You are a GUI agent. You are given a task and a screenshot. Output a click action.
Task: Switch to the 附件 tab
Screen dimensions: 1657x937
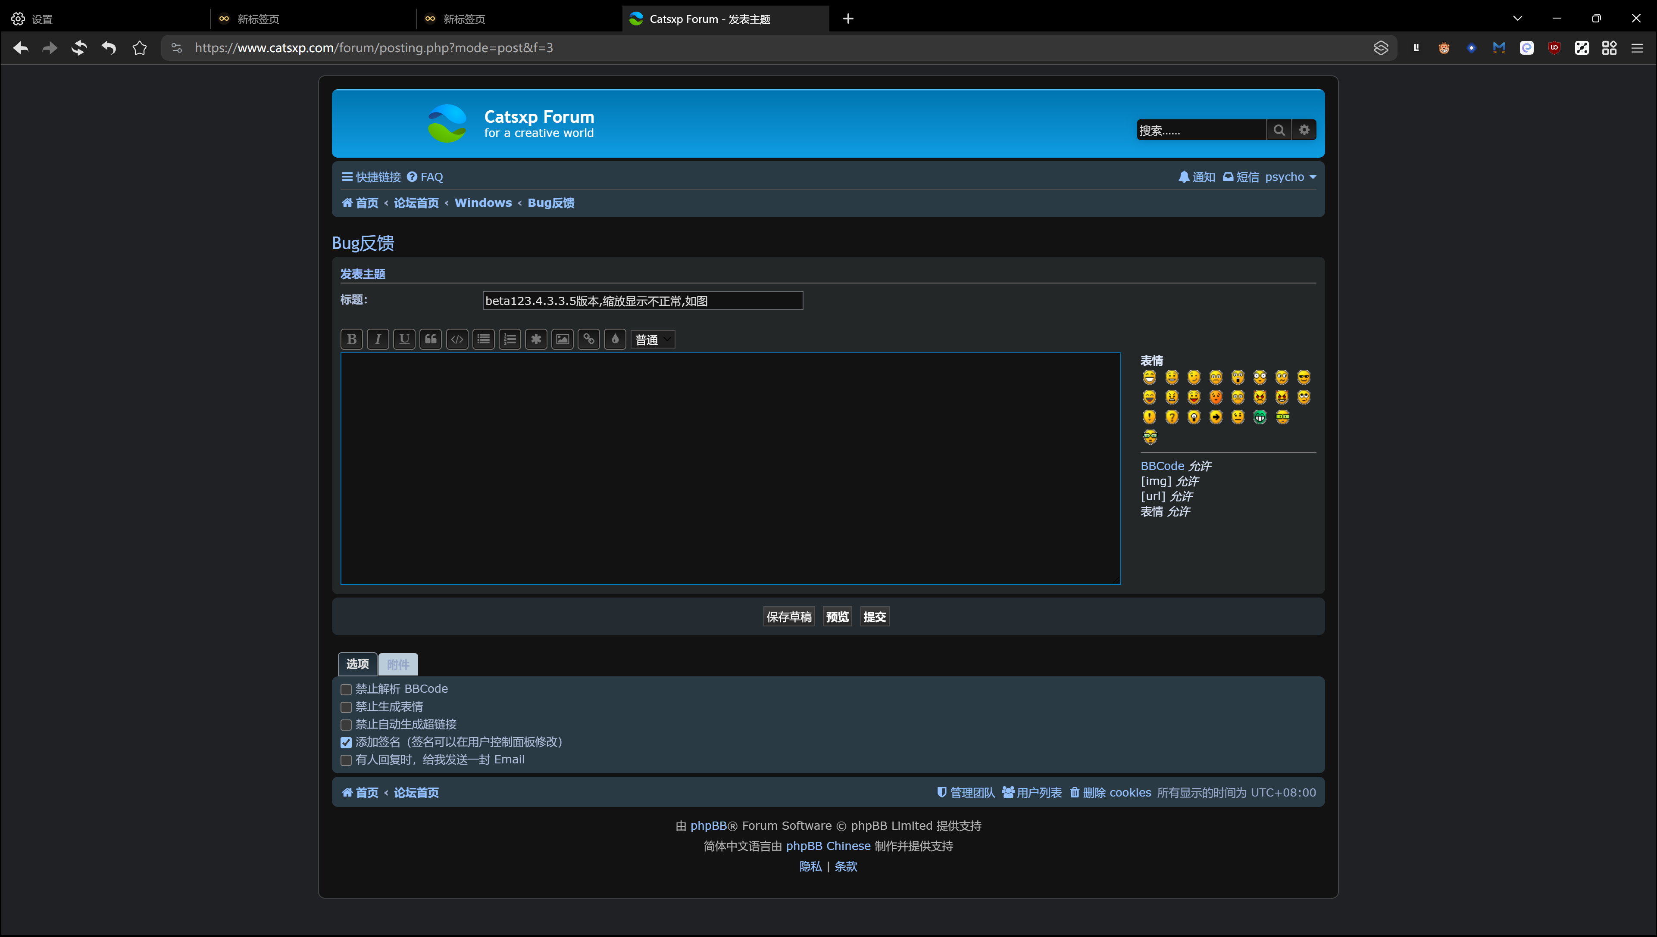coord(398,664)
